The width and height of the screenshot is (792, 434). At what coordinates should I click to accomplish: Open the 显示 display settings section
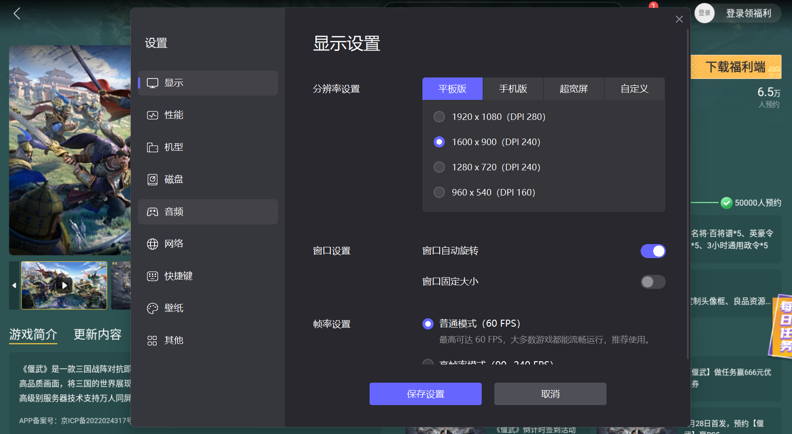pos(208,83)
